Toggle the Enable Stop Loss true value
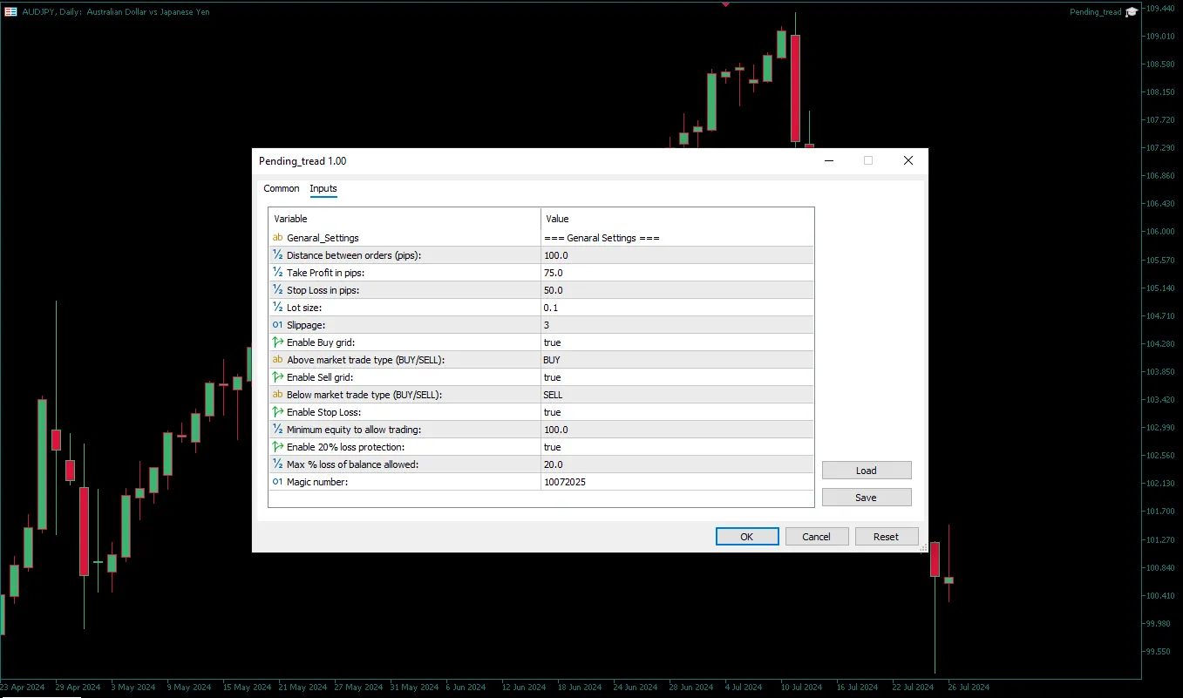The height and width of the screenshot is (698, 1183). click(x=610, y=411)
